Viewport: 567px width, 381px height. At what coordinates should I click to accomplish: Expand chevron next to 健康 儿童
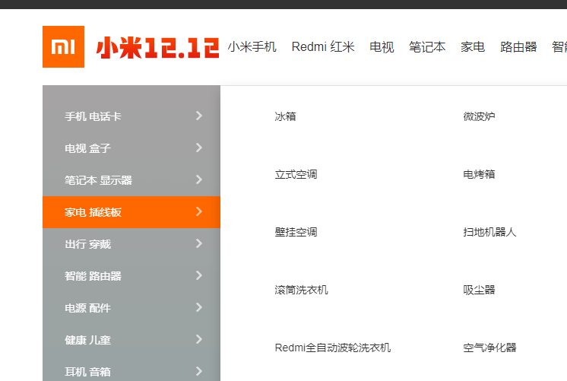pyautogui.click(x=199, y=339)
